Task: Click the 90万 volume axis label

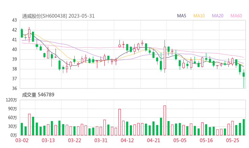Action: (x=12, y=109)
